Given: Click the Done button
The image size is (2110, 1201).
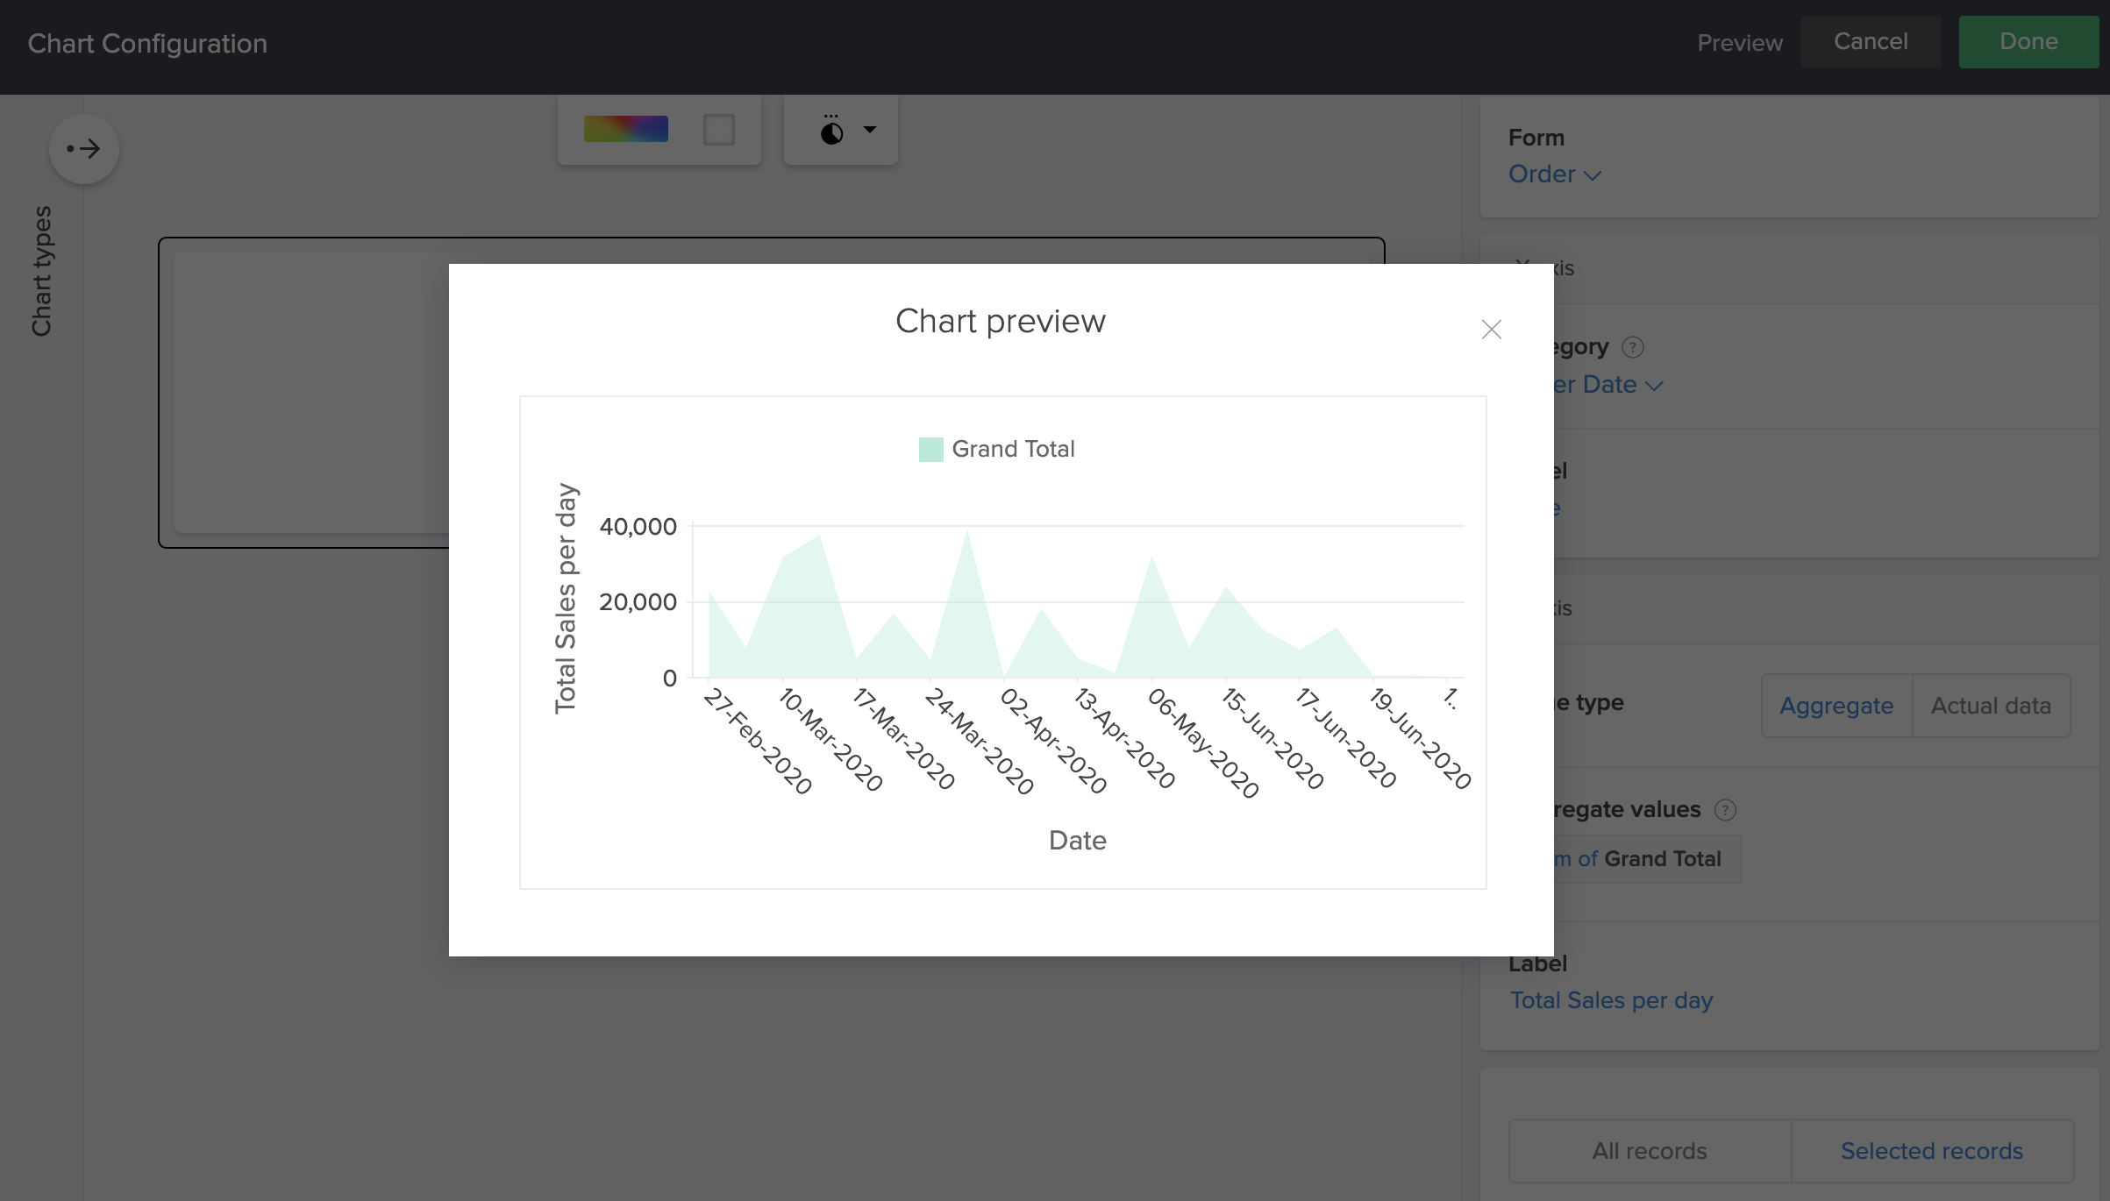Looking at the screenshot, I should (2028, 40).
